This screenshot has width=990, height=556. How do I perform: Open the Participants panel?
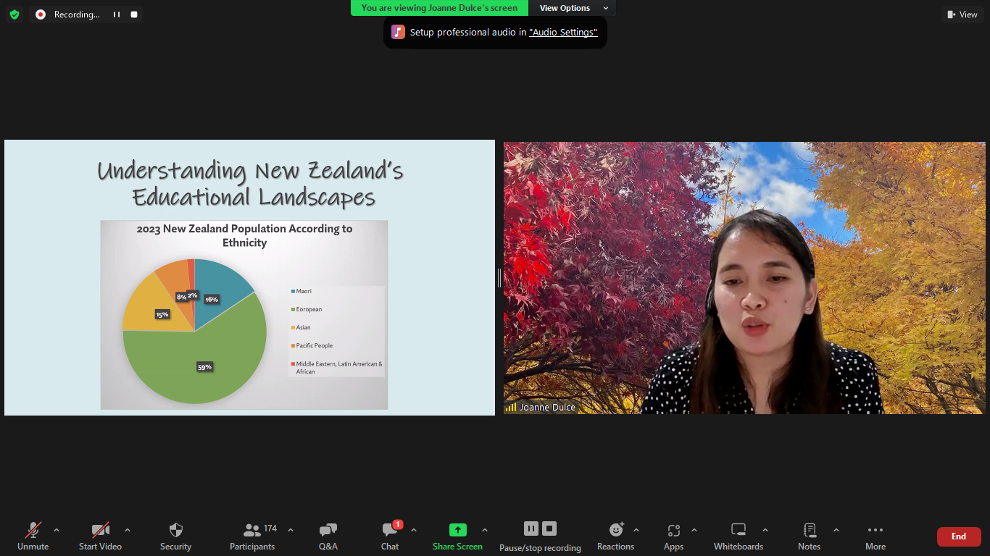[x=252, y=536]
